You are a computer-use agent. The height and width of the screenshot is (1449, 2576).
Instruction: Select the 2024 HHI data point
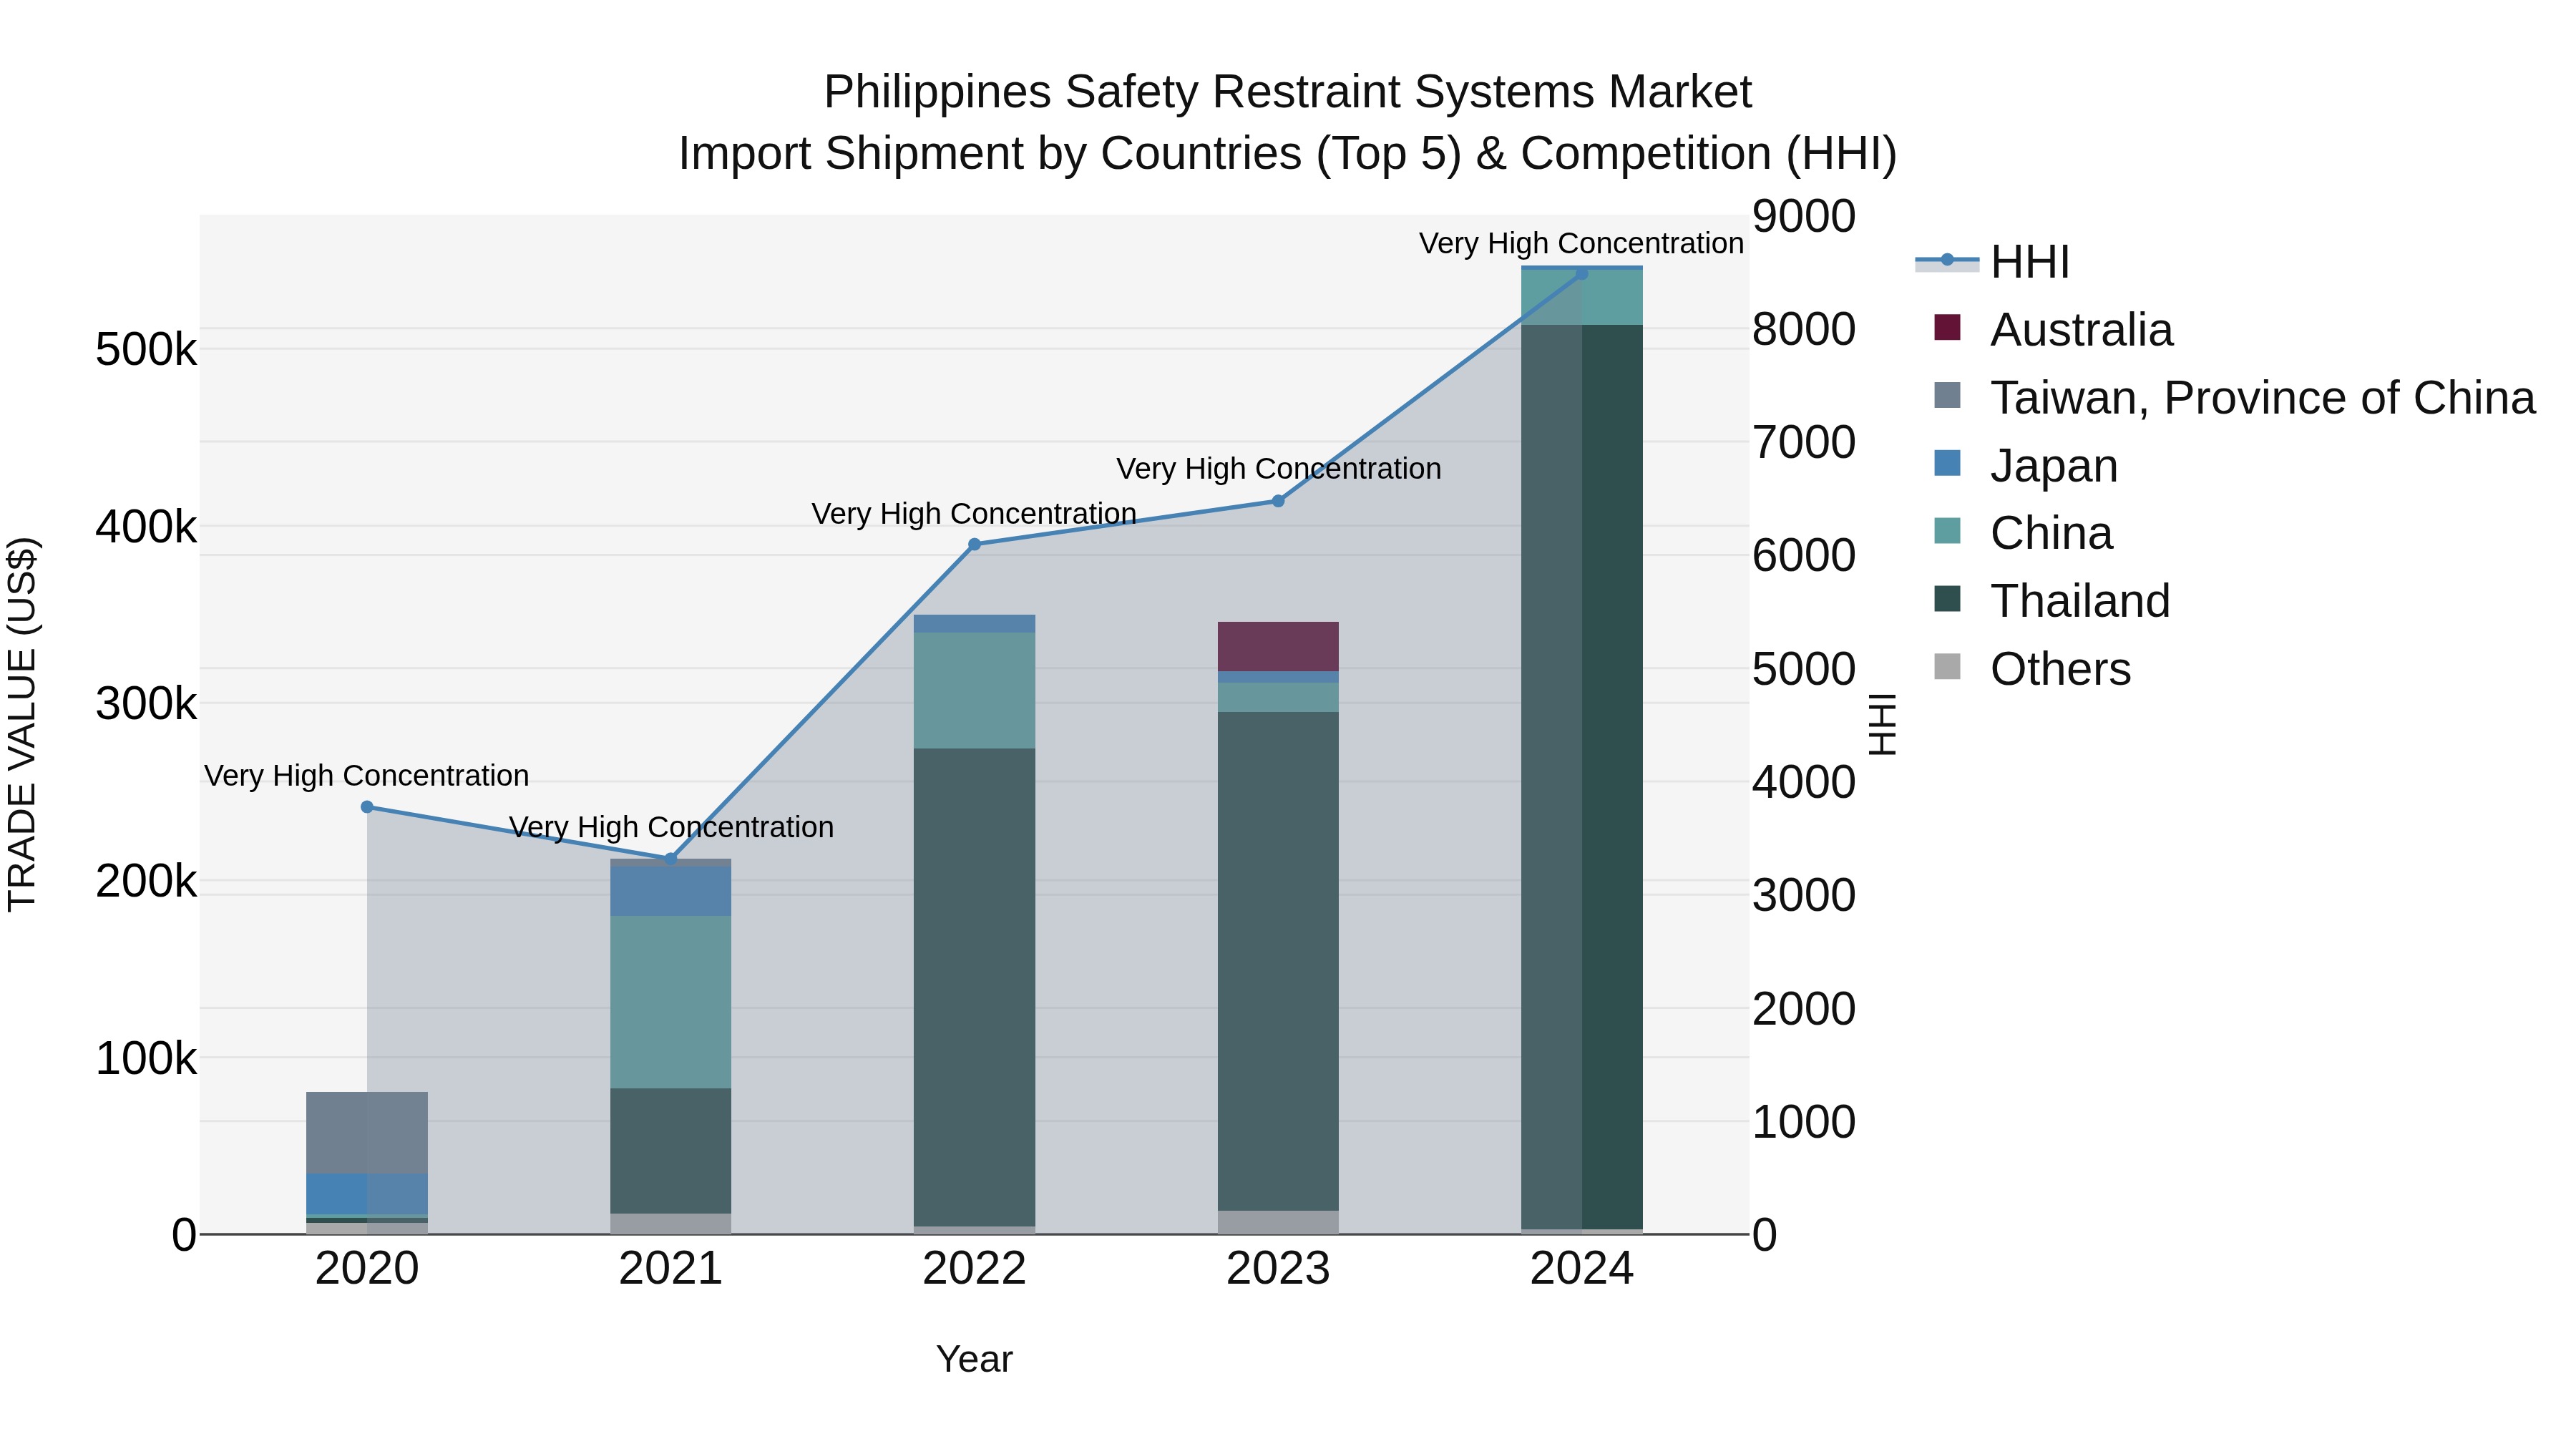tap(1582, 273)
